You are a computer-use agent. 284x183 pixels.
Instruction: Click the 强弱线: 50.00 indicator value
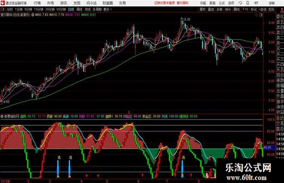click(x=188, y=117)
